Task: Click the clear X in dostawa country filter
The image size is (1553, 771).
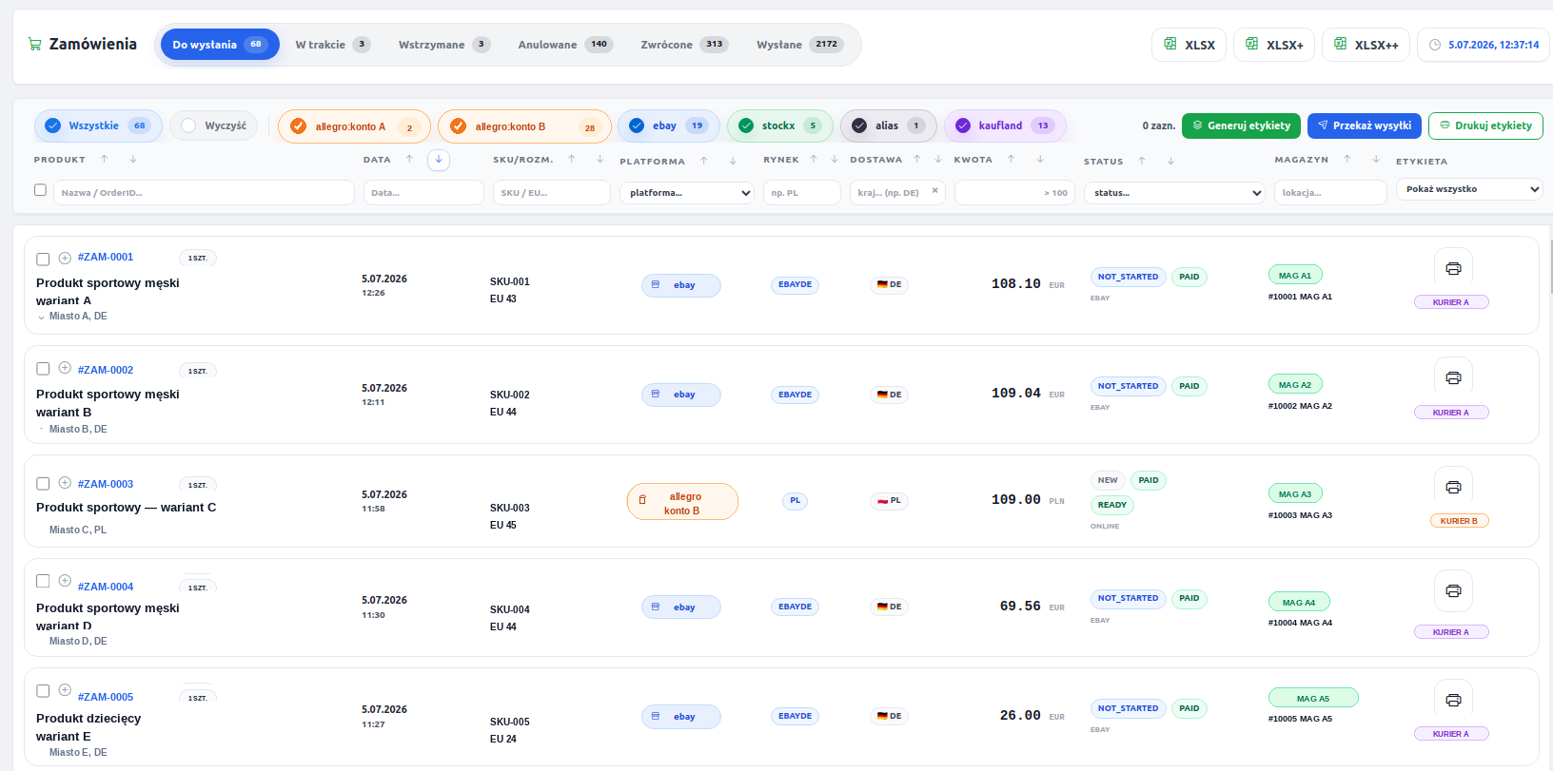Action: pos(934,191)
